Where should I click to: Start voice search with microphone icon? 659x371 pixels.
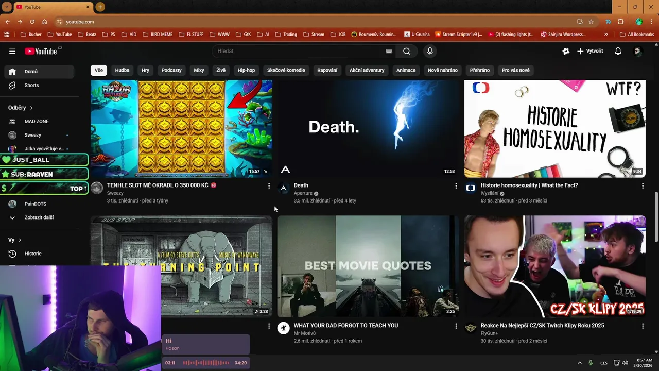click(x=430, y=51)
